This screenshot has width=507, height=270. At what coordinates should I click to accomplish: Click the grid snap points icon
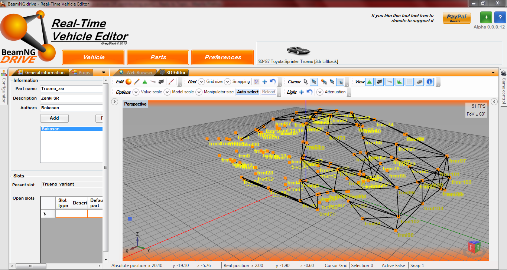coord(257,82)
